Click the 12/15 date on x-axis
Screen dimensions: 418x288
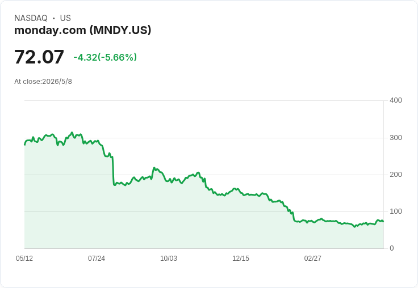[x=241, y=258]
